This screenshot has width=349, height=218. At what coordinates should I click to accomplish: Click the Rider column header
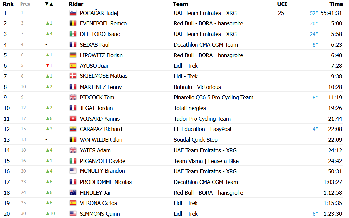76,4
